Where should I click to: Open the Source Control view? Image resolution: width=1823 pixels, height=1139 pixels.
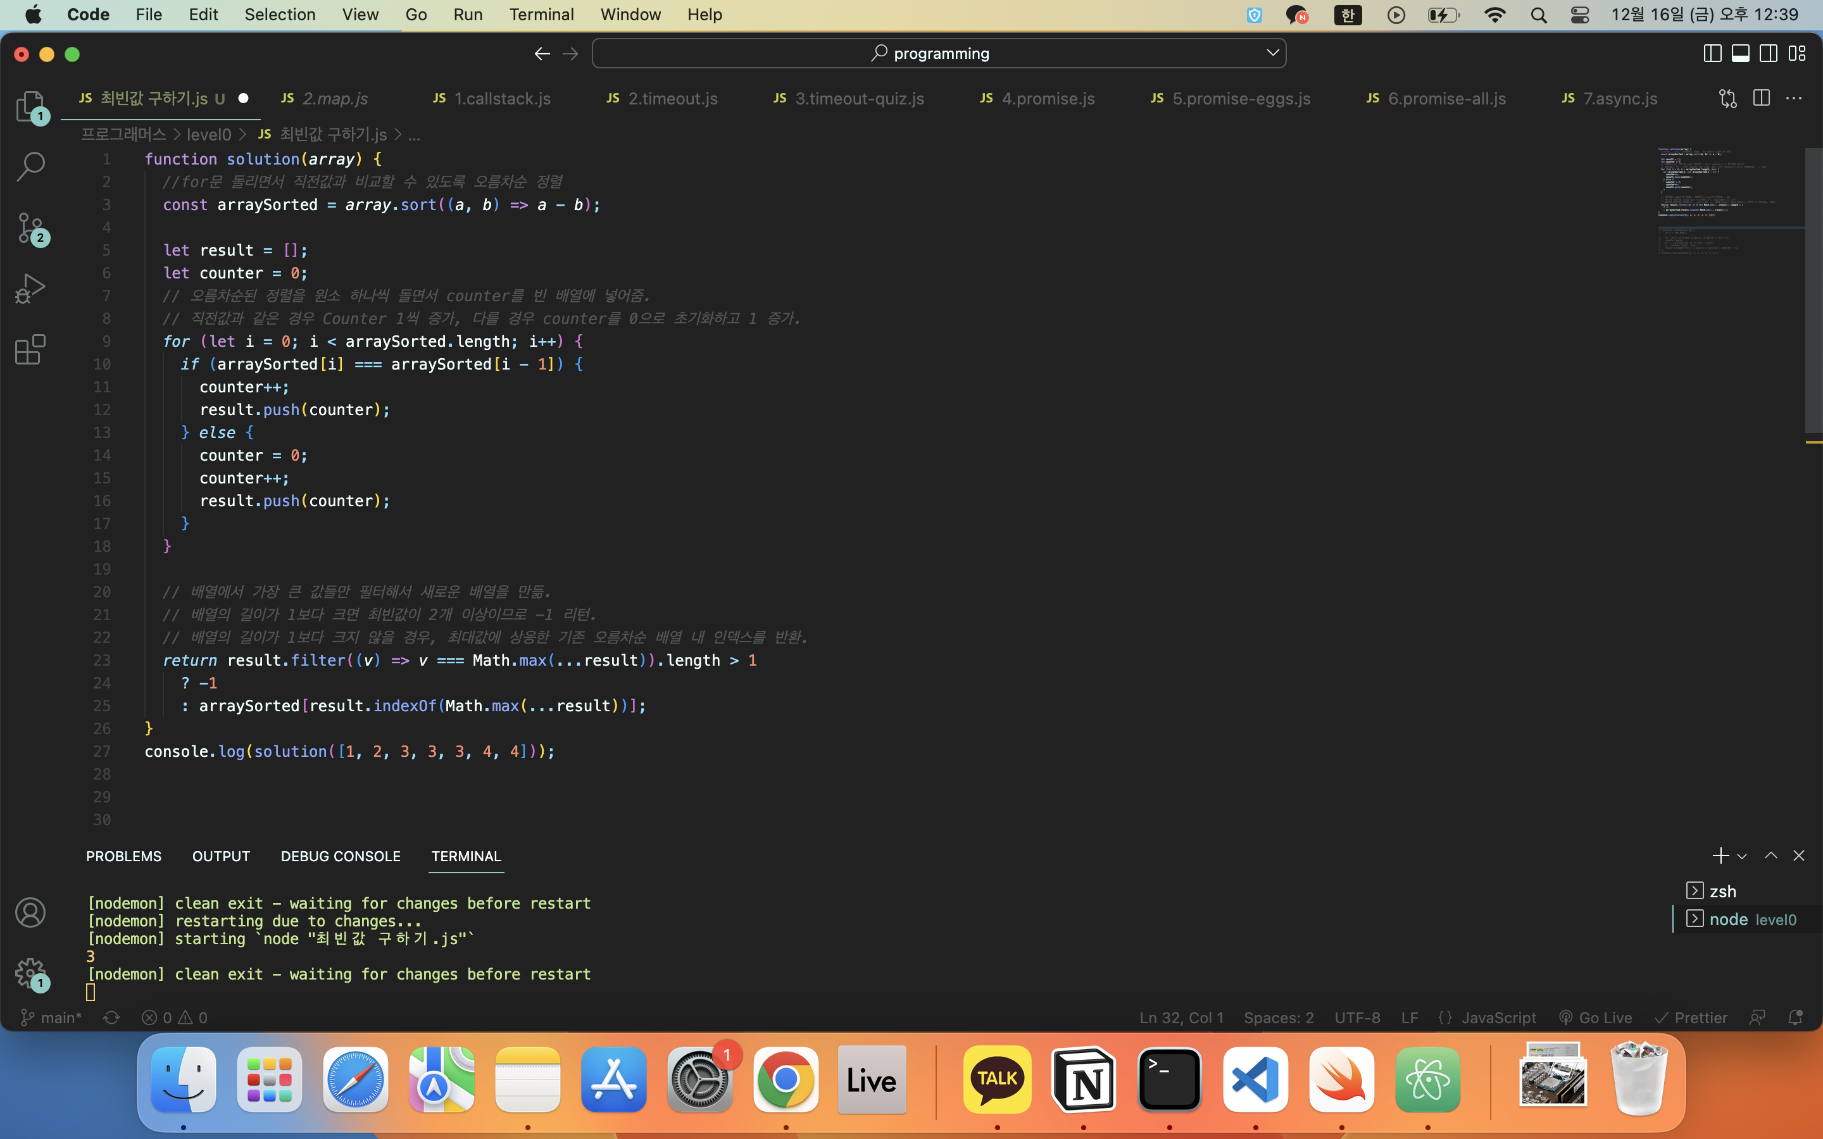point(30,228)
